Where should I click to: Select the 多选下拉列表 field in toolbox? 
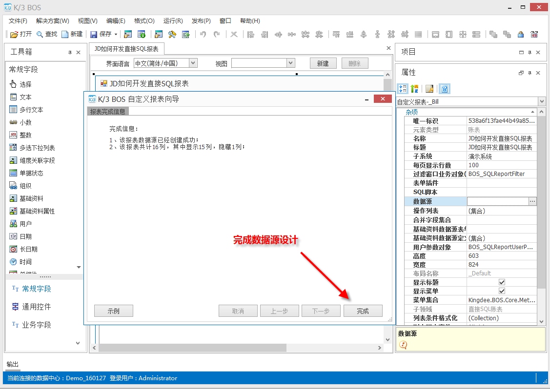(32, 148)
